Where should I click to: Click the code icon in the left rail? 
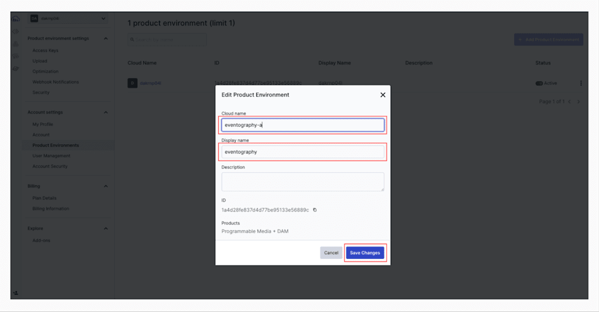[16, 32]
